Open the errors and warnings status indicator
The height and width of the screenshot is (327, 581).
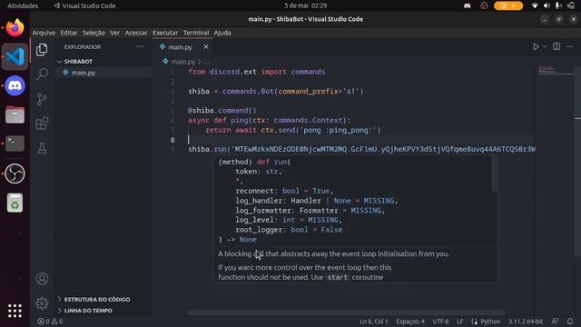pyautogui.click(x=50, y=322)
